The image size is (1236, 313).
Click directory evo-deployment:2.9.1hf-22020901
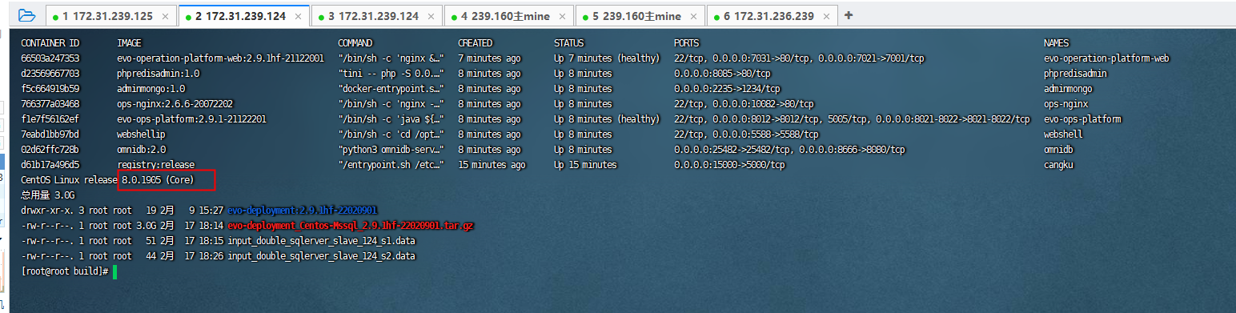(x=303, y=211)
